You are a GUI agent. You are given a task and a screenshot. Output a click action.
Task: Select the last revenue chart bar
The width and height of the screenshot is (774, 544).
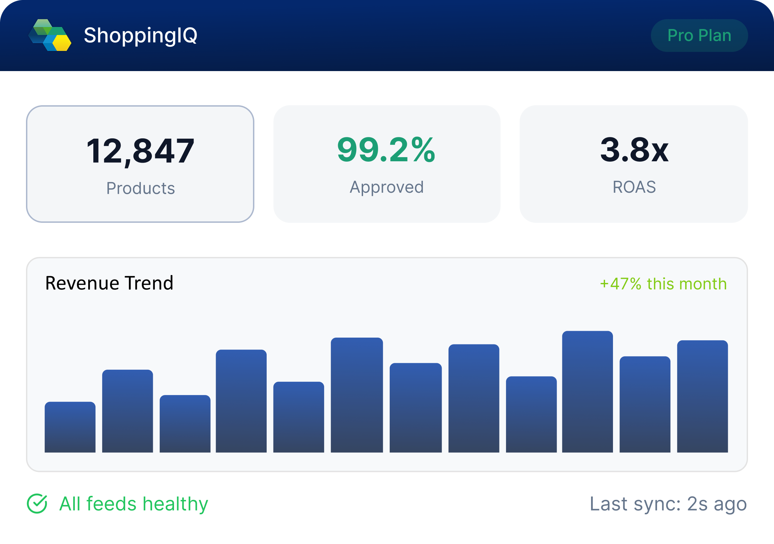[702, 396]
